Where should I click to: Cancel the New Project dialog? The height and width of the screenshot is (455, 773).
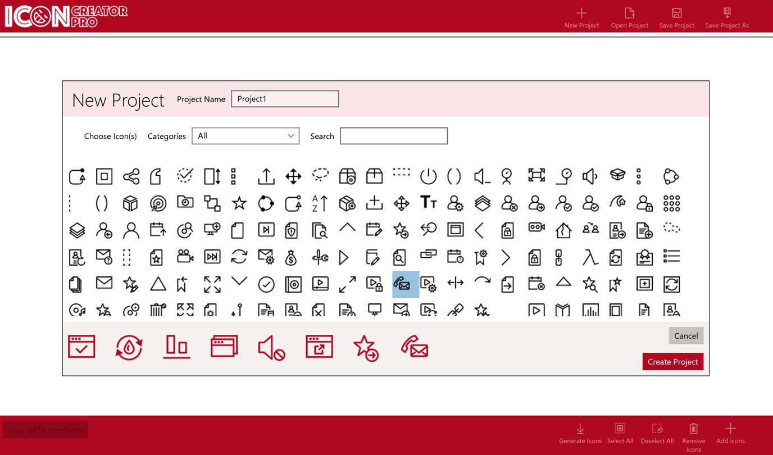[686, 335]
